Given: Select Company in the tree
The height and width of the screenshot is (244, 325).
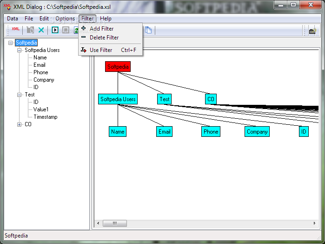Looking at the screenshot, I should click(44, 80).
